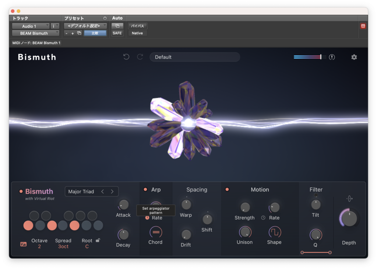Click the Drift knob

tap(186, 235)
